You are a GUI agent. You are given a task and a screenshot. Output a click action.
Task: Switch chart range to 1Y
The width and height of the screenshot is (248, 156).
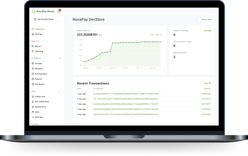[x=161, y=35]
